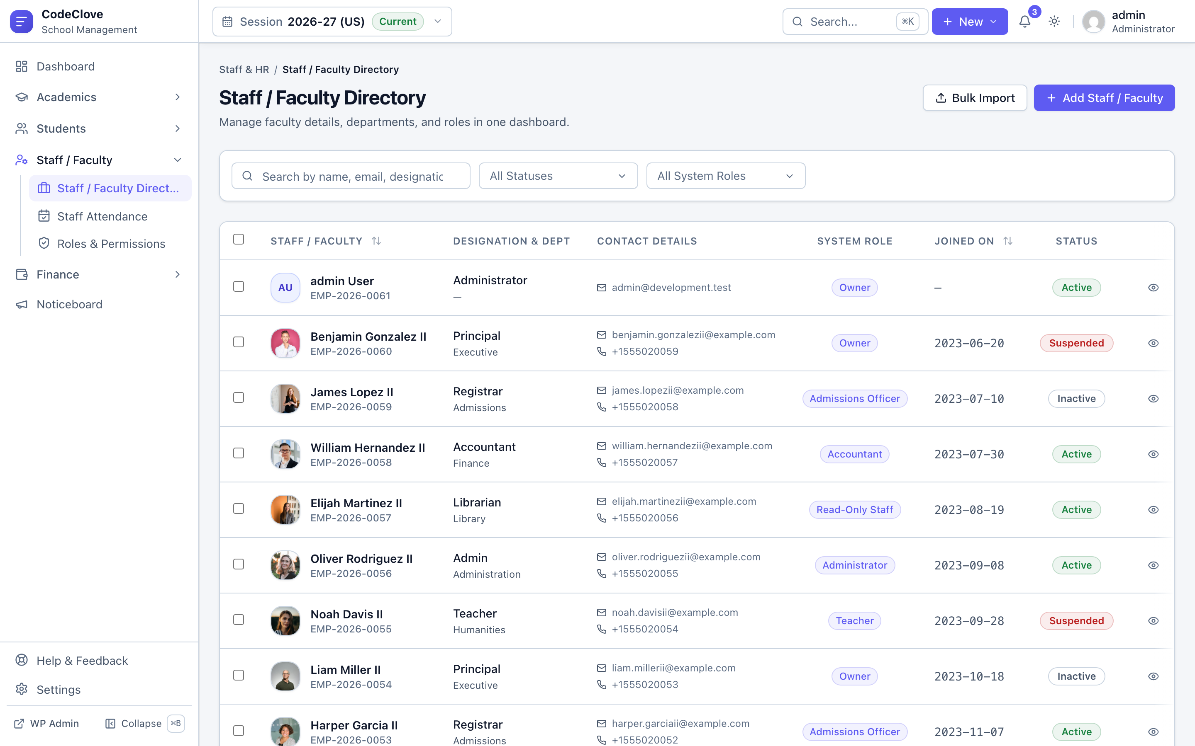Click the CodeClove logo icon

click(21, 22)
